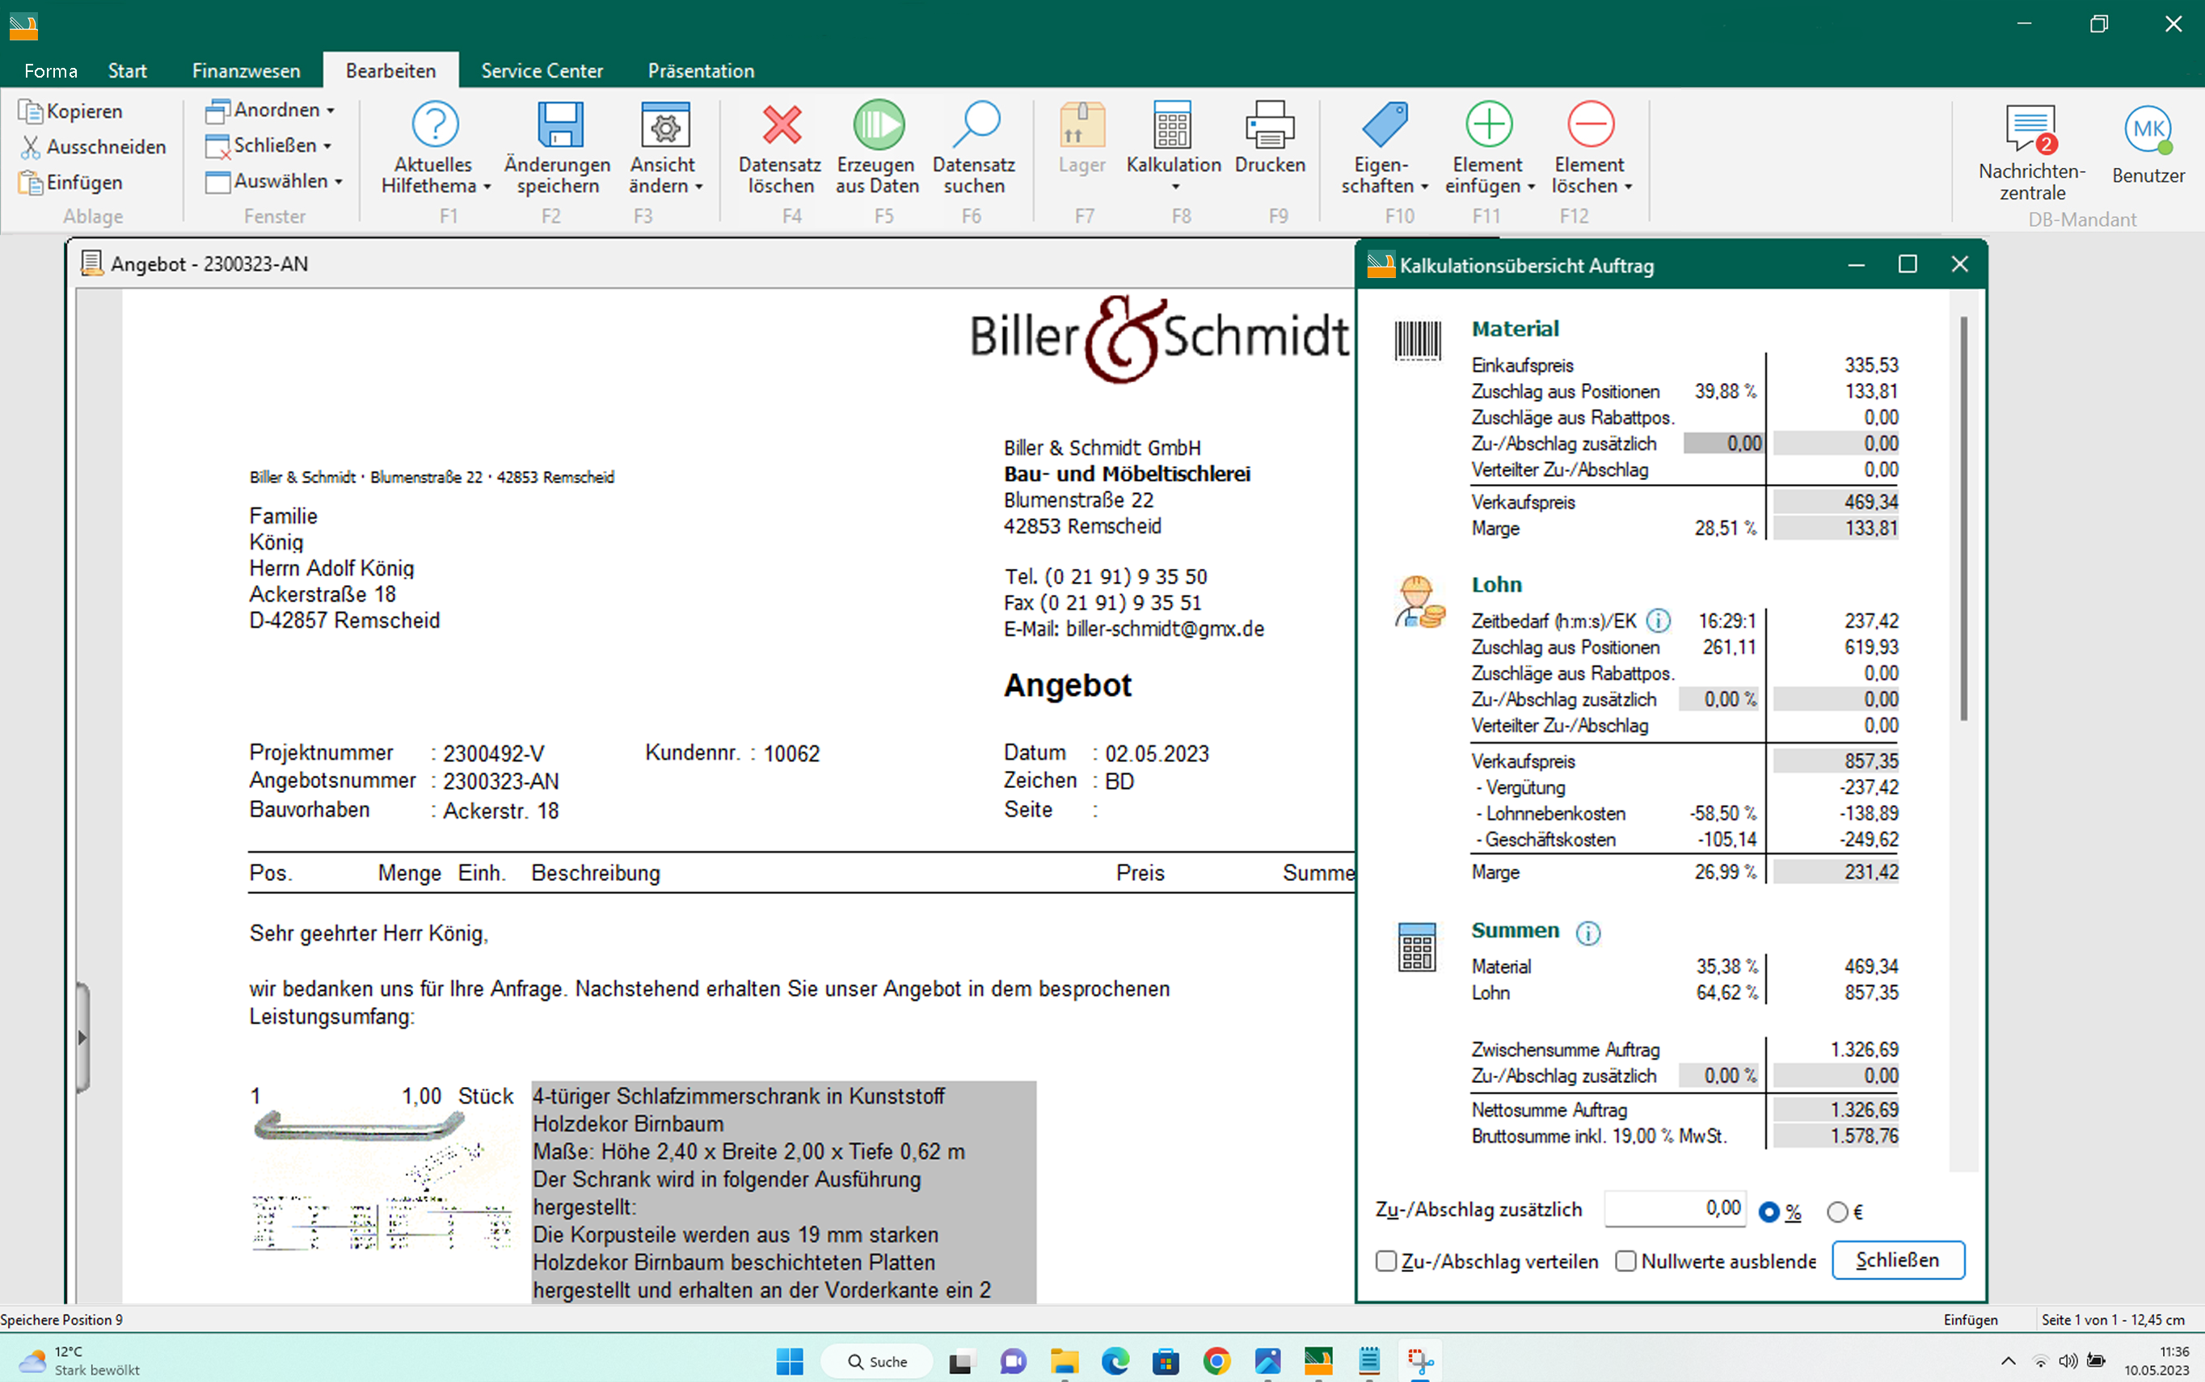Viewport: 2205px width, 1382px height.
Task: Open the Forma tab
Action: pyautogui.click(x=50, y=70)
